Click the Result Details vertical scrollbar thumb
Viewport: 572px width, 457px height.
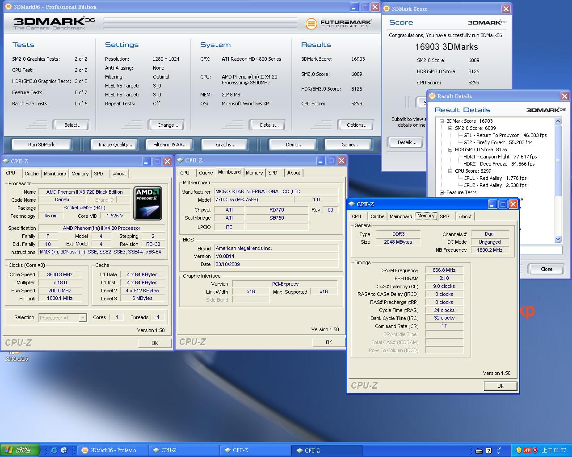[558, 161]
